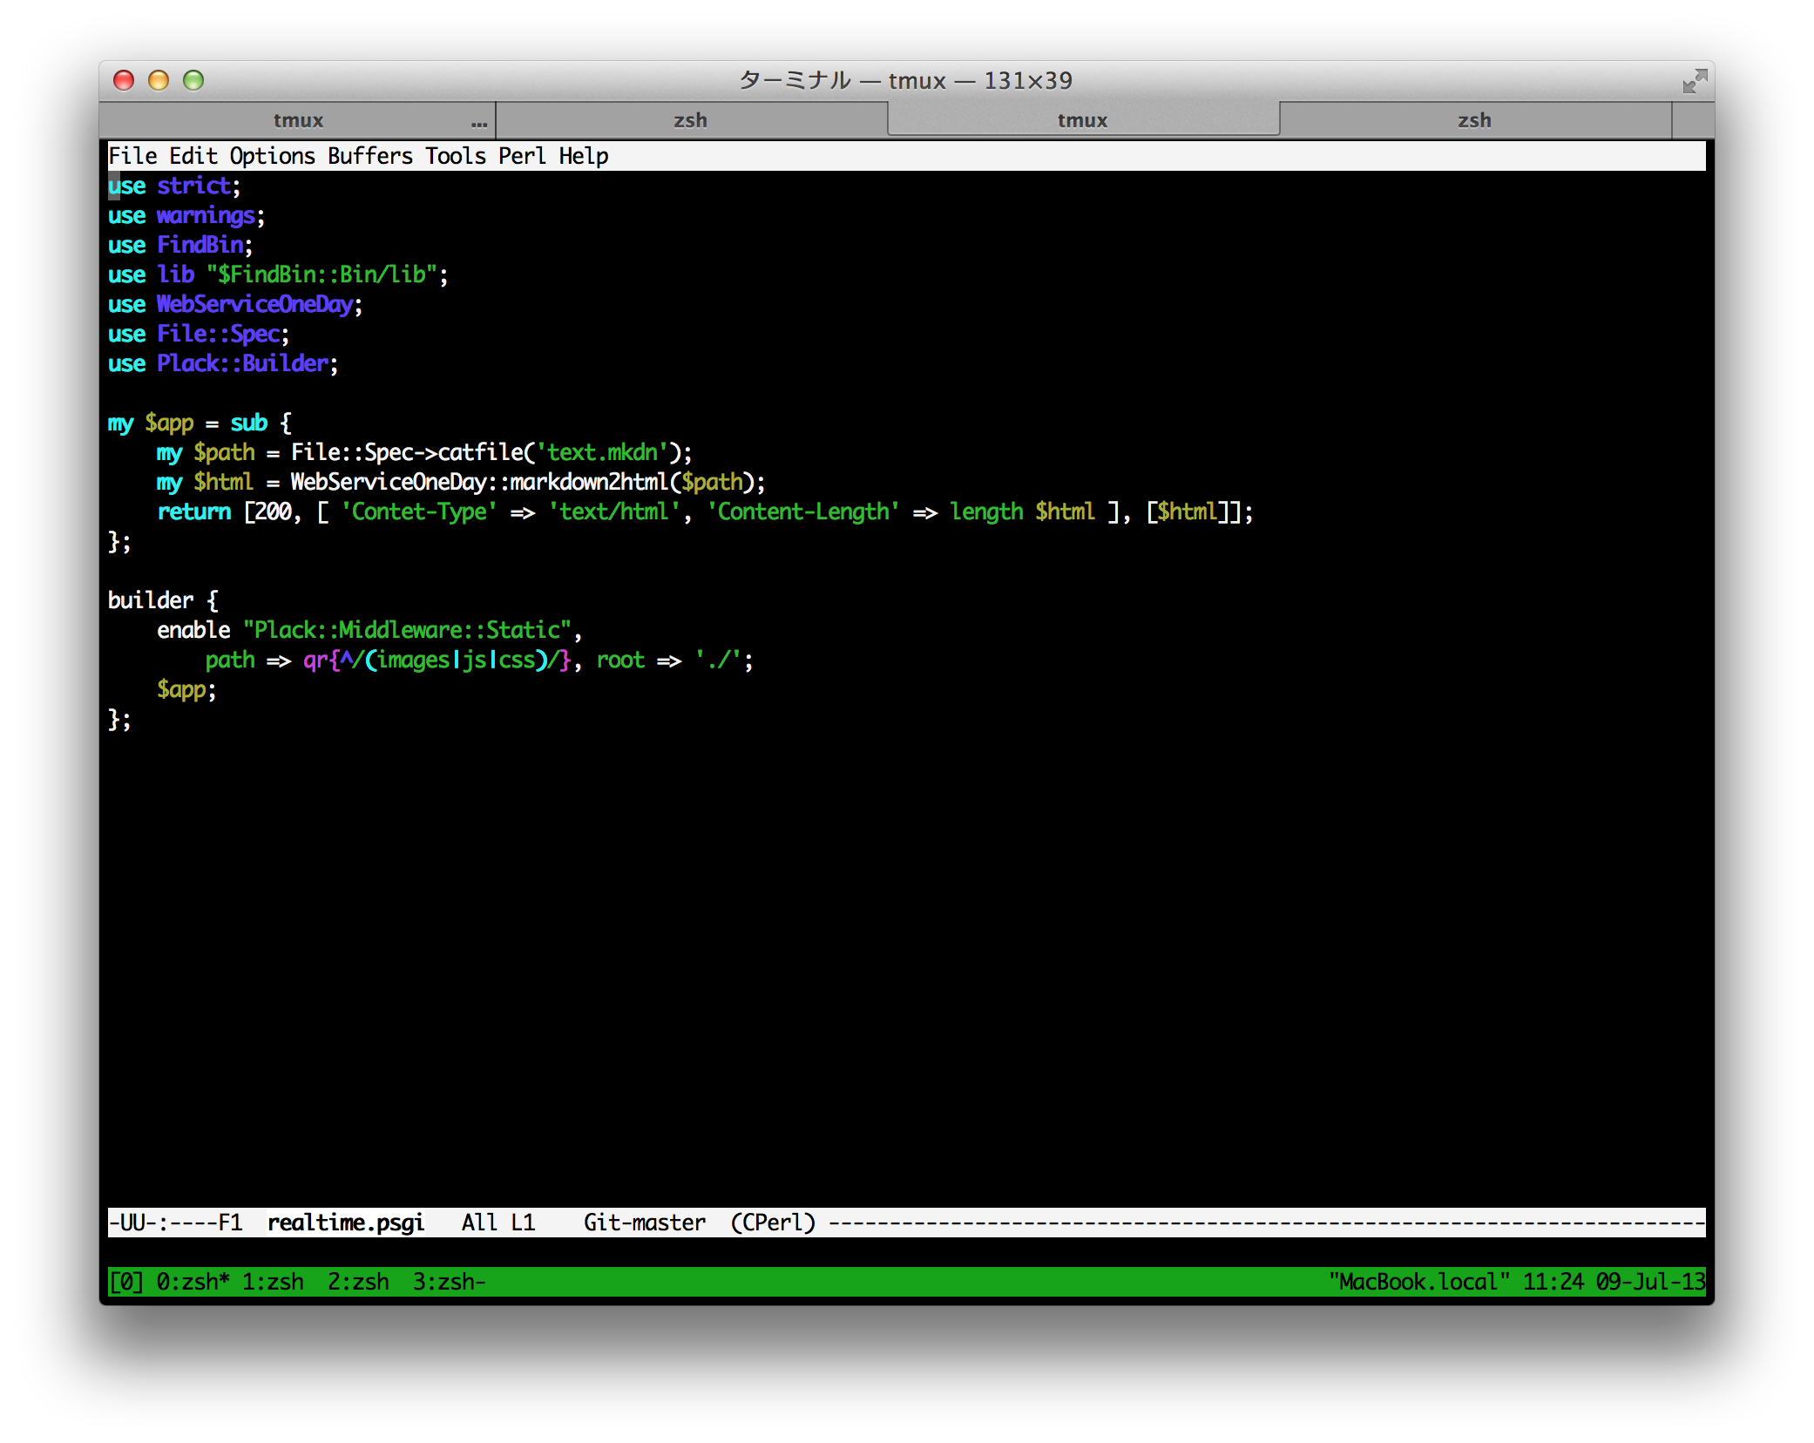Click the red close window button
Viewport: 1814px width, 1443px height.
(x=124, y=80)
